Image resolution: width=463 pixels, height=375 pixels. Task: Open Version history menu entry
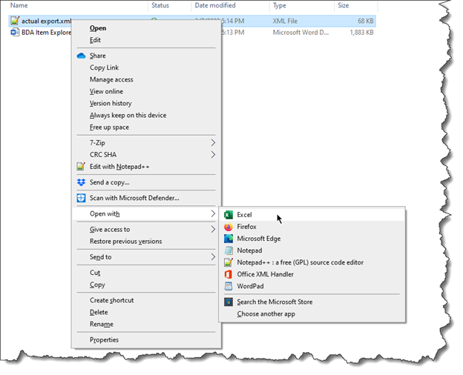146,103
